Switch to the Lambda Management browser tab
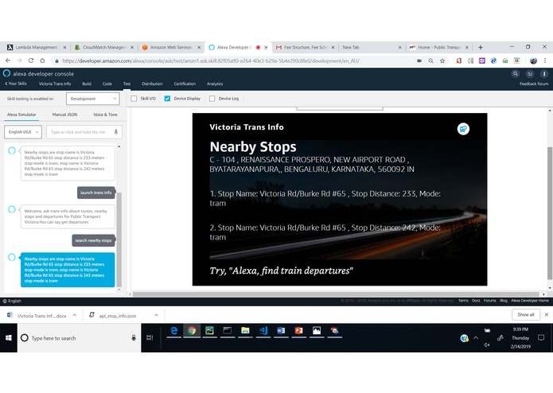This screenshot has width=553, height=393. tap(35, 47)
